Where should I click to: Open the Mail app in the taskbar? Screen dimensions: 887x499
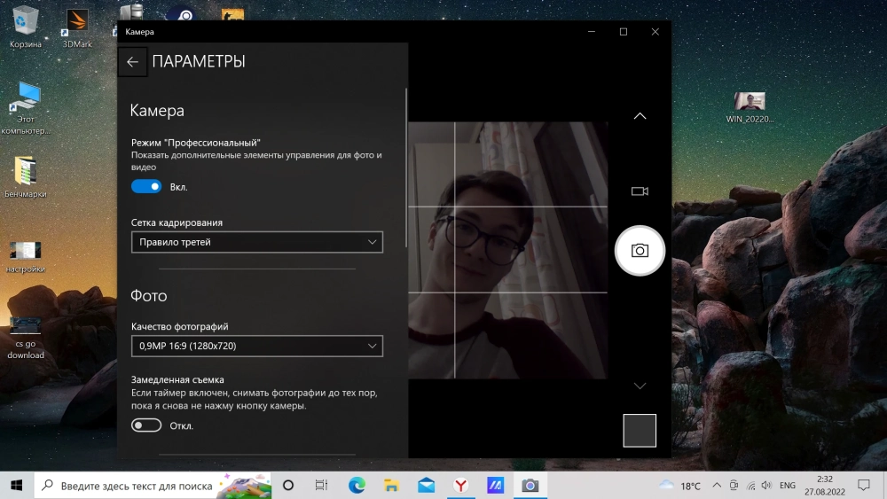[427, 485]
